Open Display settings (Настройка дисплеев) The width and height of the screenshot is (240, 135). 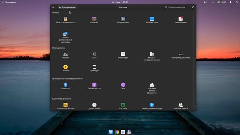point(181,55)
